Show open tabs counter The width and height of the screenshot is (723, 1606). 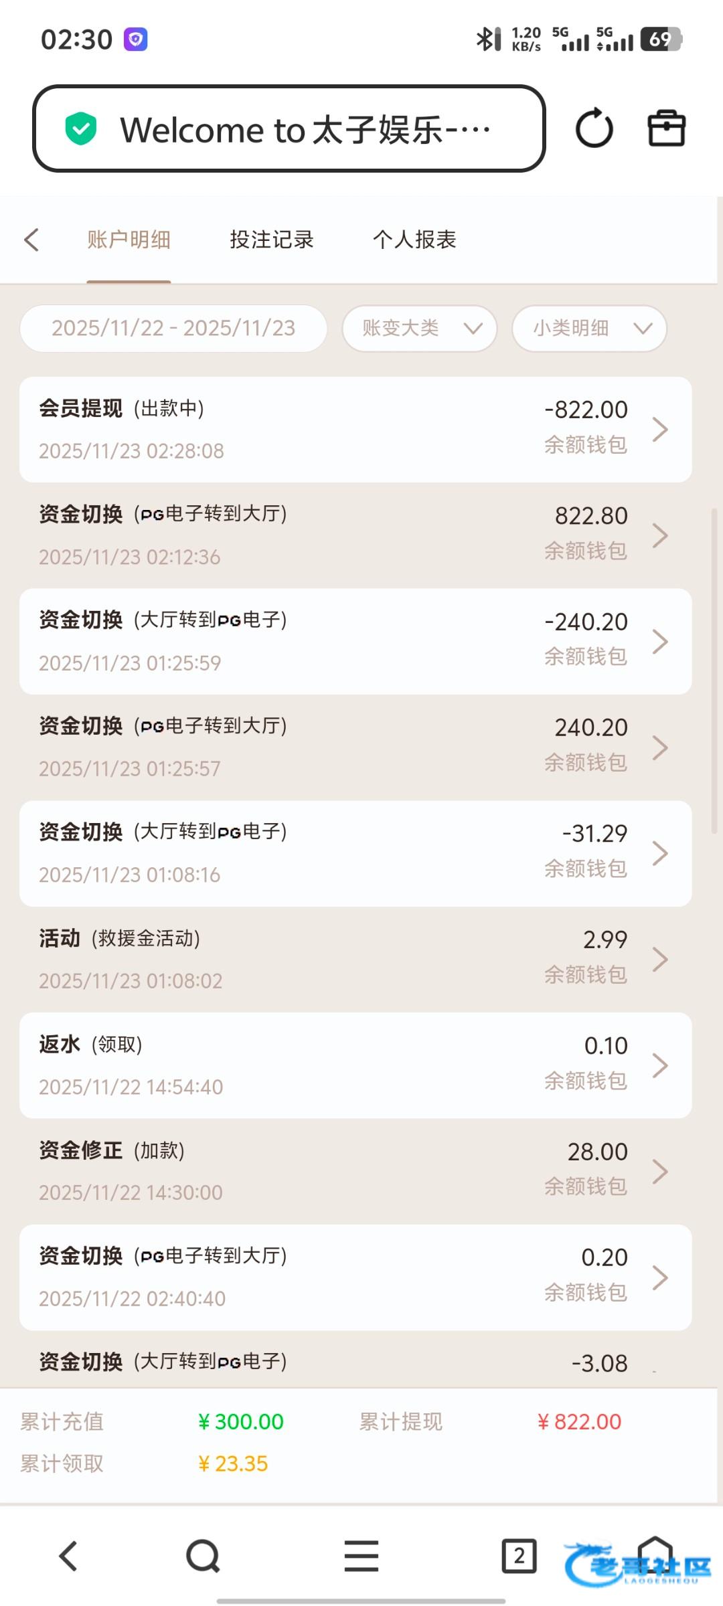pos(519,1556)
